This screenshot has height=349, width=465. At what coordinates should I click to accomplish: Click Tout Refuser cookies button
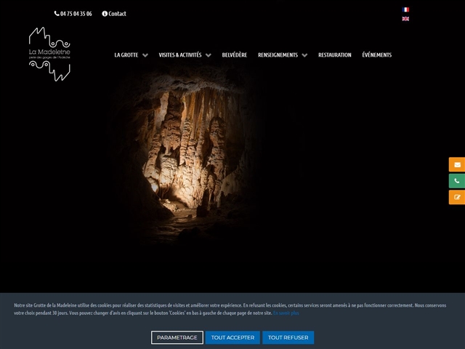tap(288, 337)
